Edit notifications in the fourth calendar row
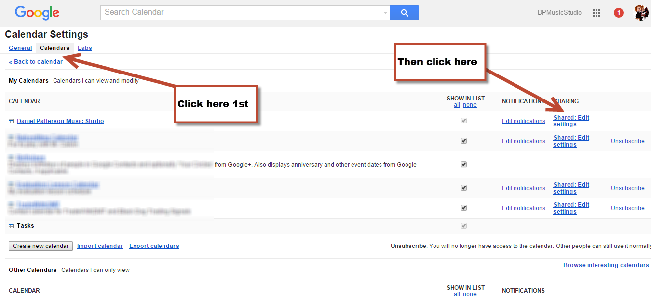Viewport: 651px width, 296px height. 523,188
